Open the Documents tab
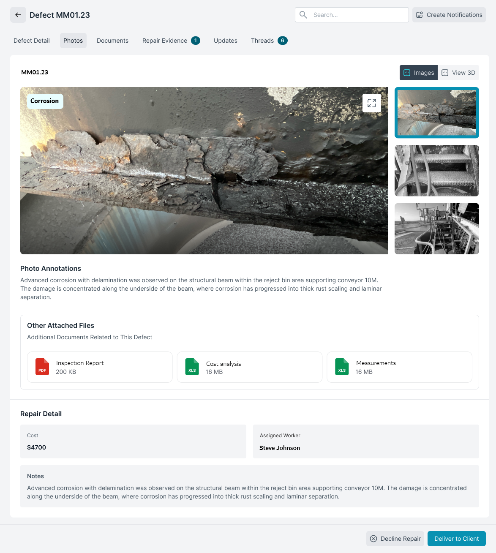The width and height of the screenshot is (496, 553). pos(112,41)
